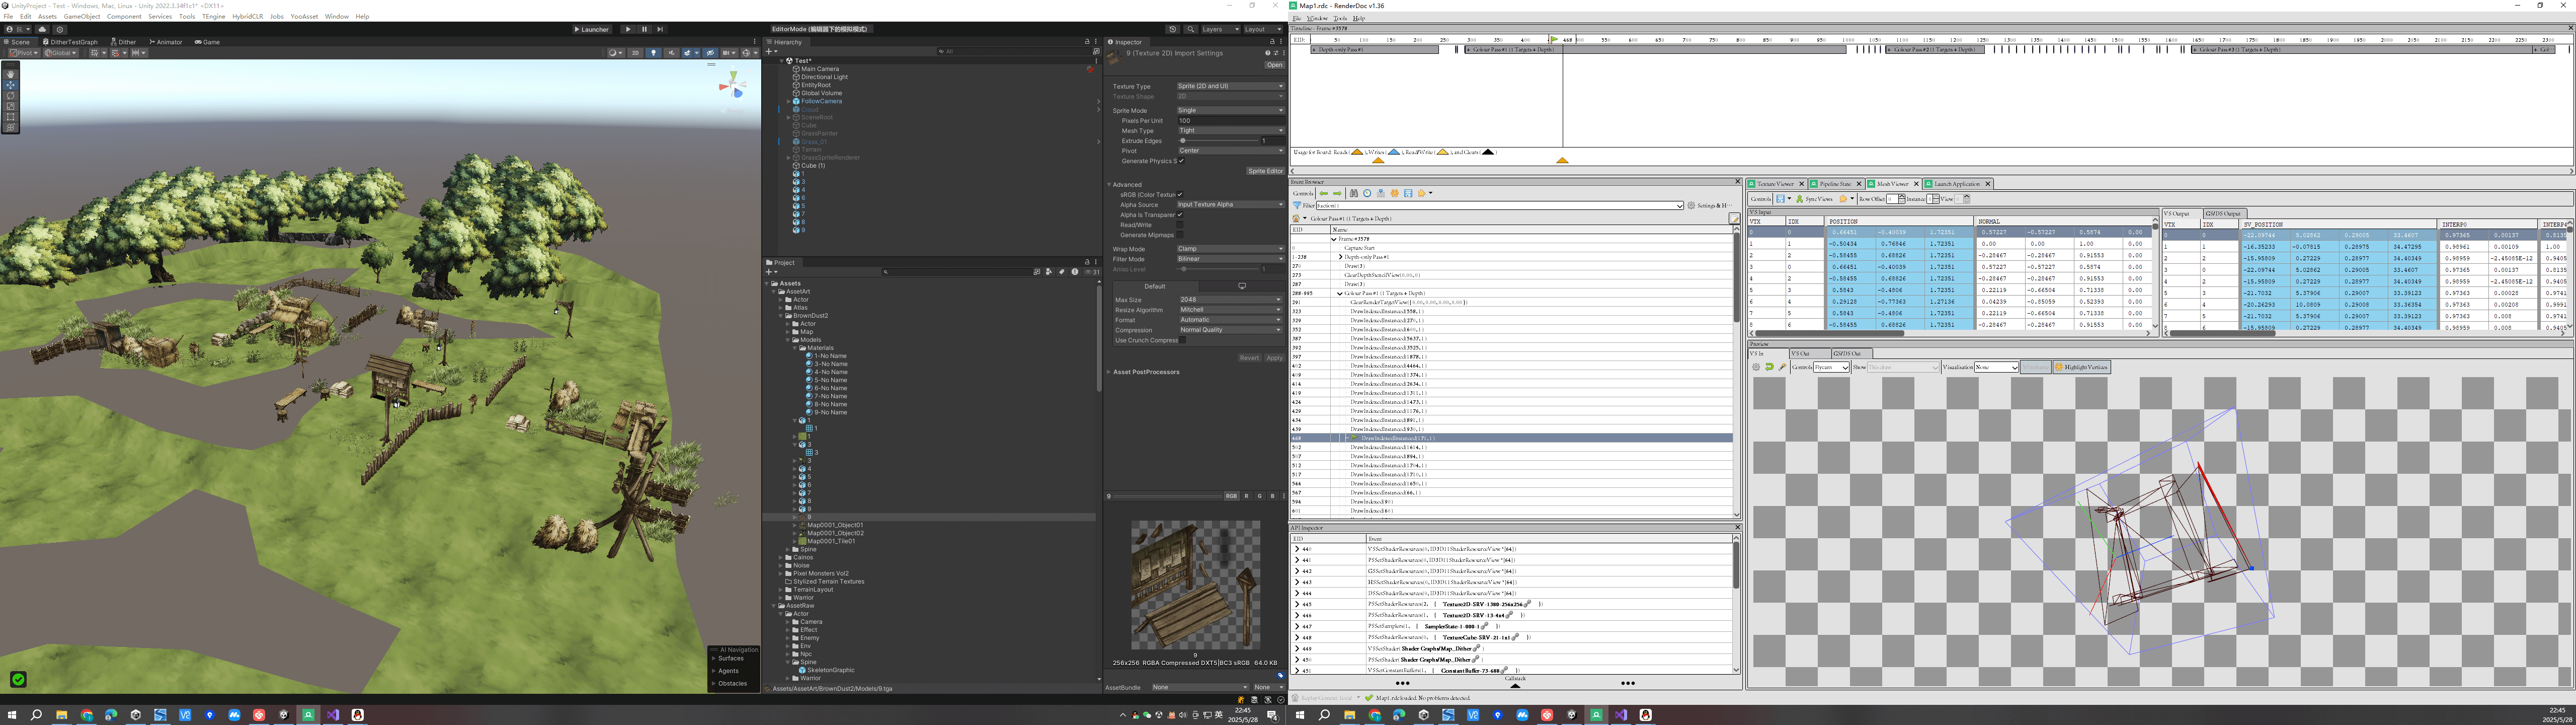
Task: Select the Scale tool in Unity scene
Action: [x=11, y=106]
